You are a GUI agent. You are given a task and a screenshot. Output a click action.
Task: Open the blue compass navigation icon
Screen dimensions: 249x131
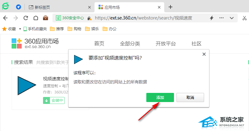point(19,7)
